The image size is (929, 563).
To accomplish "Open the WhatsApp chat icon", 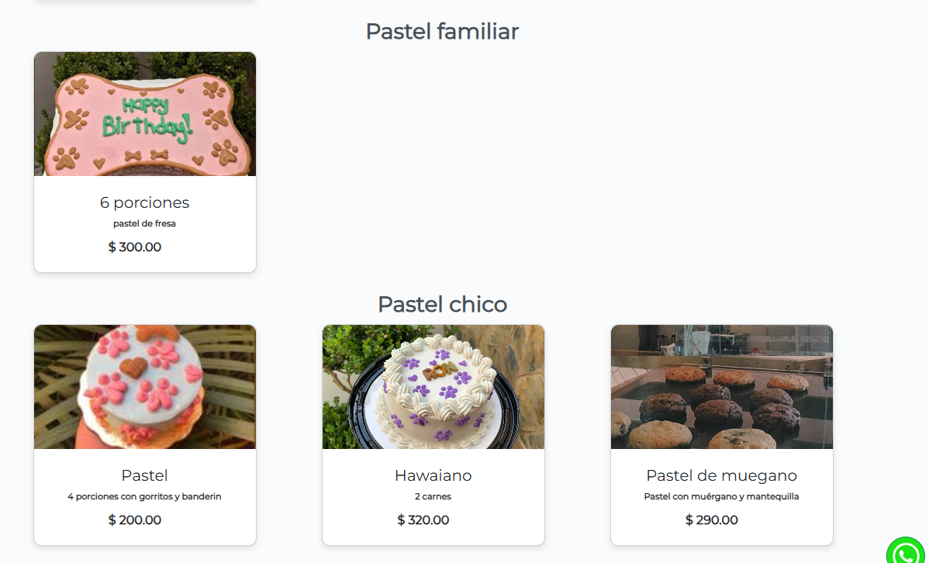I will (907, 552).
